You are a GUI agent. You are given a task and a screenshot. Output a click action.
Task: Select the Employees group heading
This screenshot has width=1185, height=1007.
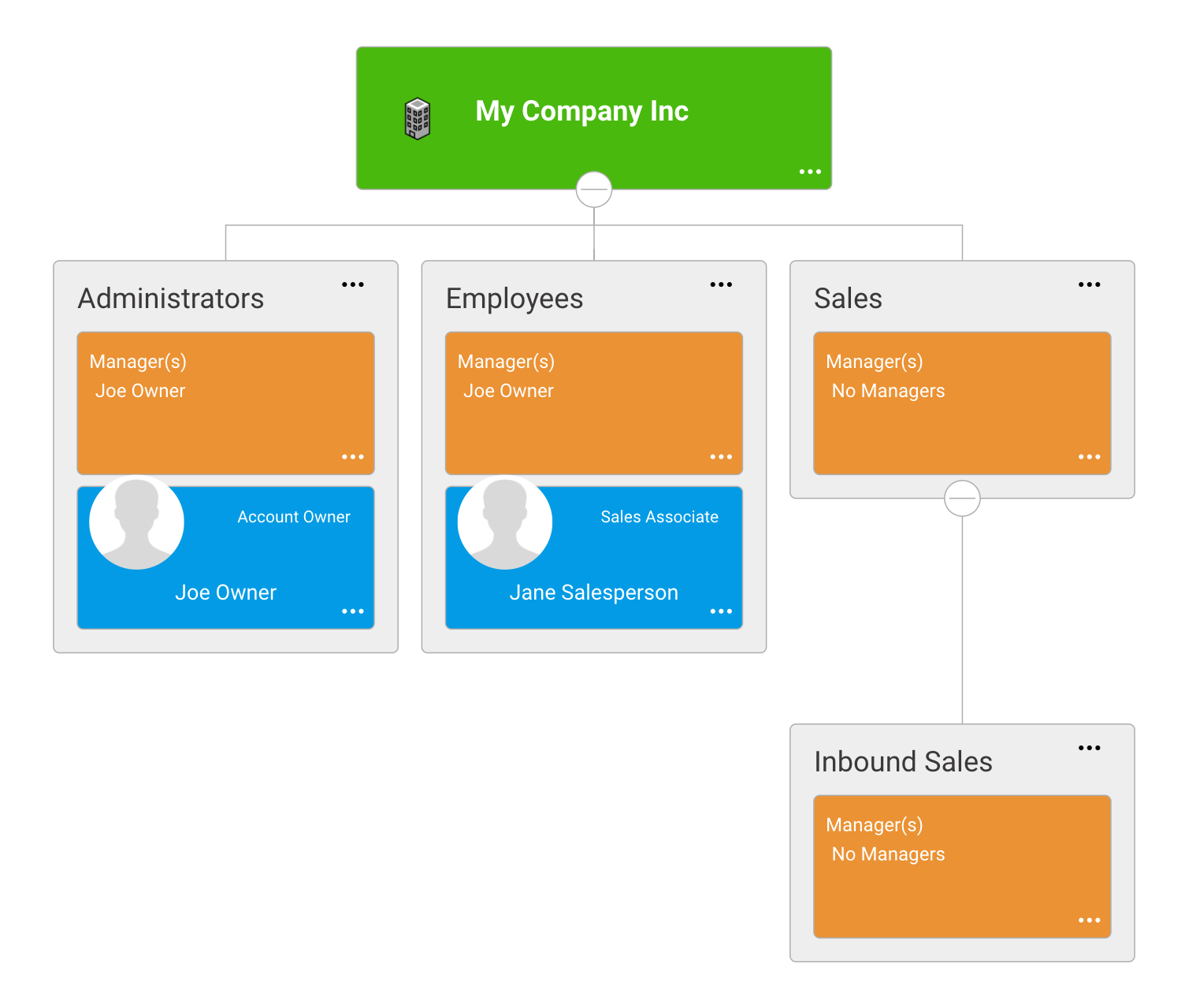point(514,299)
